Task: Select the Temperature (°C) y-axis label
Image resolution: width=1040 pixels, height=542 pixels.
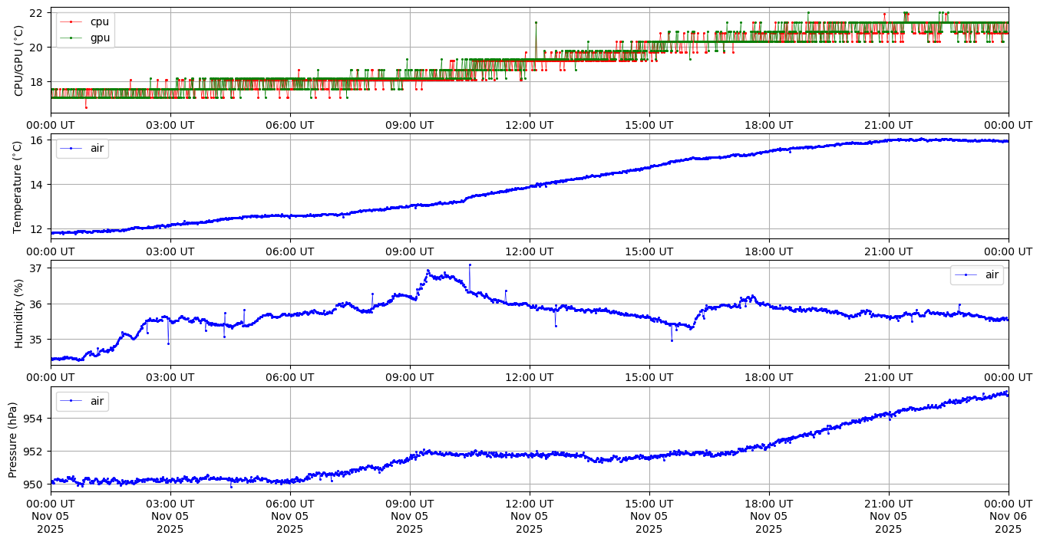Action: 19,186
